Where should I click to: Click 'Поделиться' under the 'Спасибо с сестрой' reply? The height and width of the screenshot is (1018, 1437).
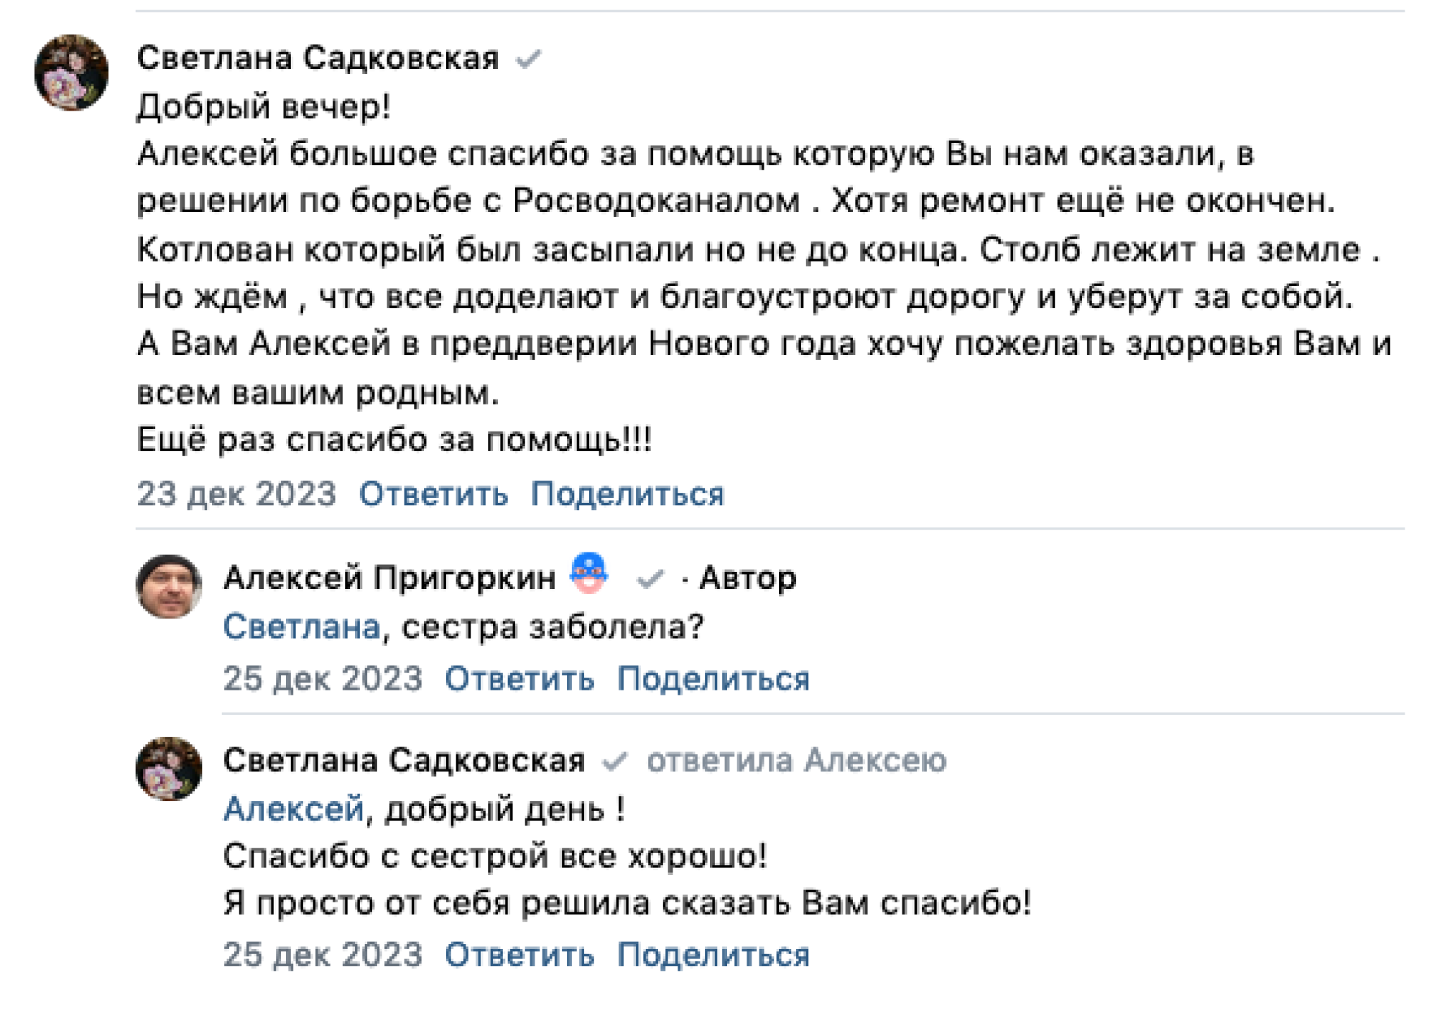[713, 955]
